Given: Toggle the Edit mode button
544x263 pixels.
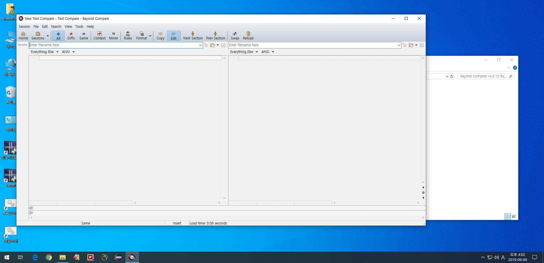Looking at the screenshot, I should pos(174,36).
